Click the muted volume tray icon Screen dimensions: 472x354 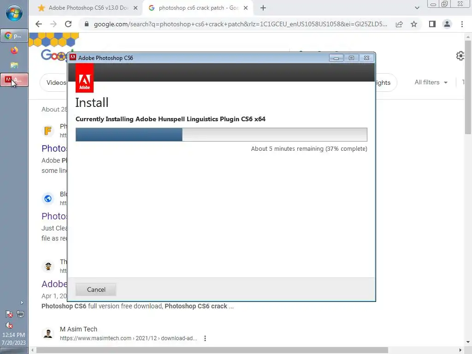[9, 325]
